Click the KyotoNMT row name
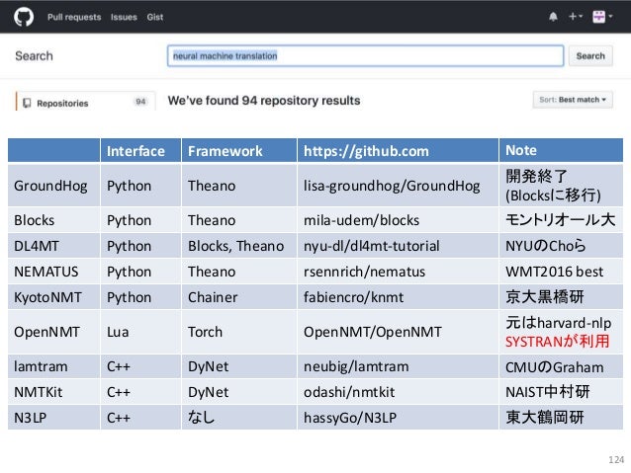Viewport: 631px width, 473px height. (47, 297)
